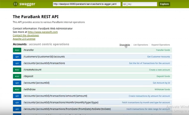This screenshot has width=189, height=115.
Task: Open the Apache 2.0 License link
Action: tap(24, 39)
